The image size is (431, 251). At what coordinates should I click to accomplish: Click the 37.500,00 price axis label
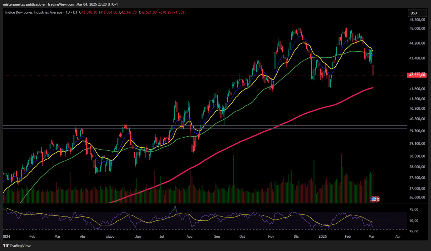pyautogui.click(x=417, y=178)
